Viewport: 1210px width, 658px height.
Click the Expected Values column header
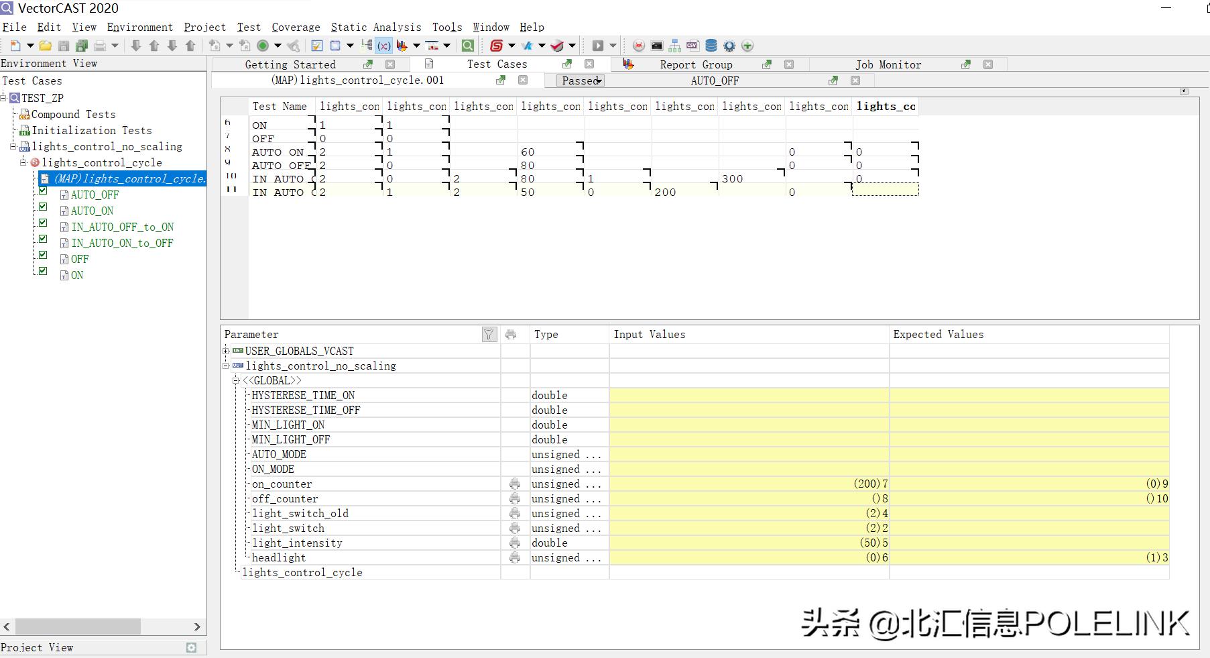coord(938,334)
